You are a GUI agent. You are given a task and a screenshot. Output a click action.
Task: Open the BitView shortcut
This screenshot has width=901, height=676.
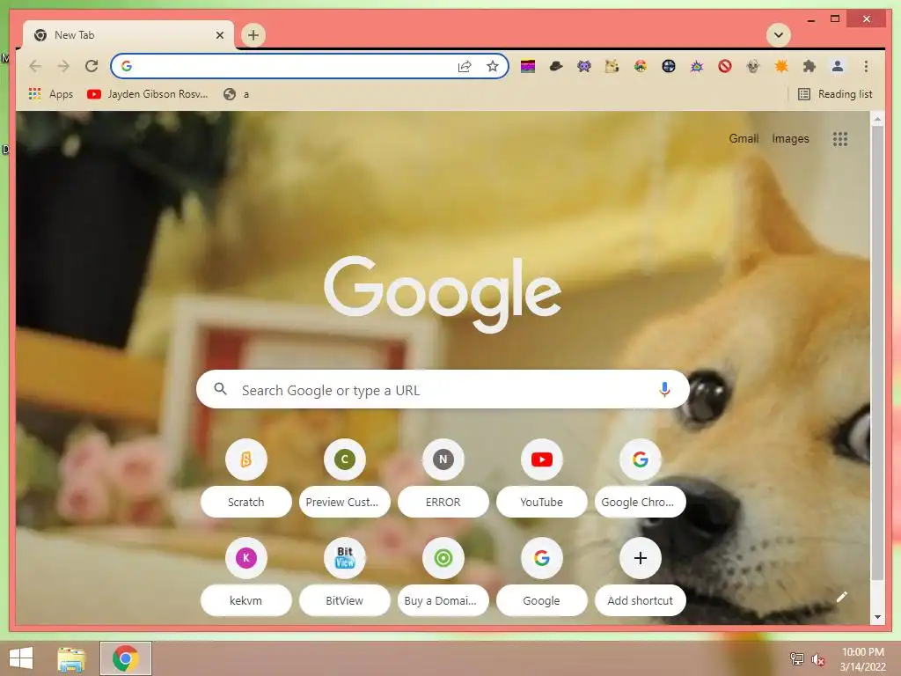point(344,577)
